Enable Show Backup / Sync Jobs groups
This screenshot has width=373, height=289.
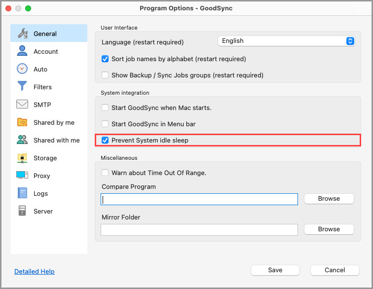[105, 75]
